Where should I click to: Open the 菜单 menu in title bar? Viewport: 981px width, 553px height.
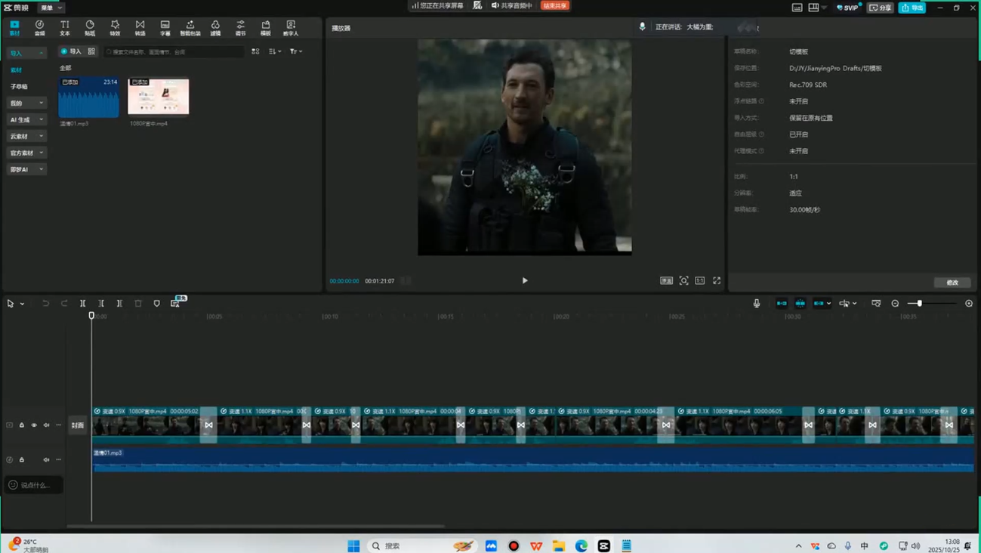point(51,8)
